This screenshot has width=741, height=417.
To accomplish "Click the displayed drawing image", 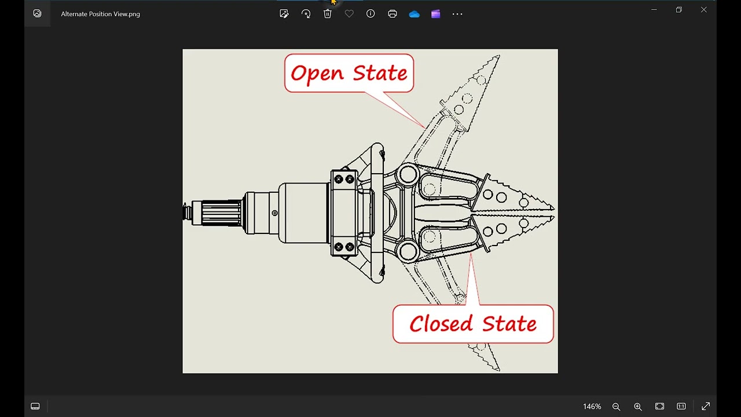I will tap(370, 211).
